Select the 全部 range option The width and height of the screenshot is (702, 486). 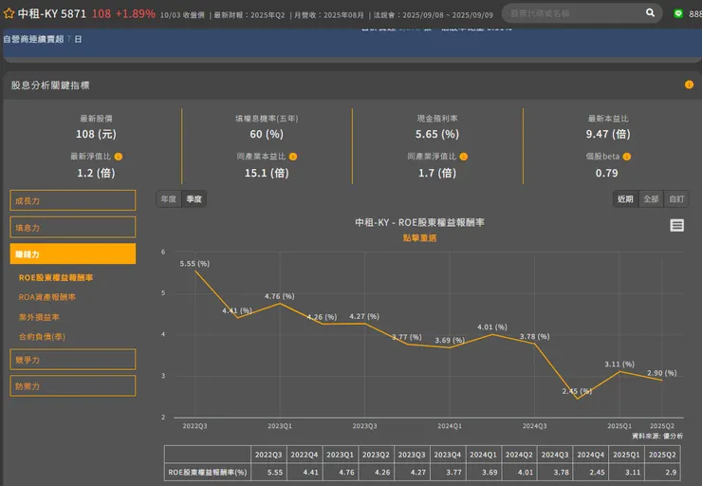pos(651,199)
